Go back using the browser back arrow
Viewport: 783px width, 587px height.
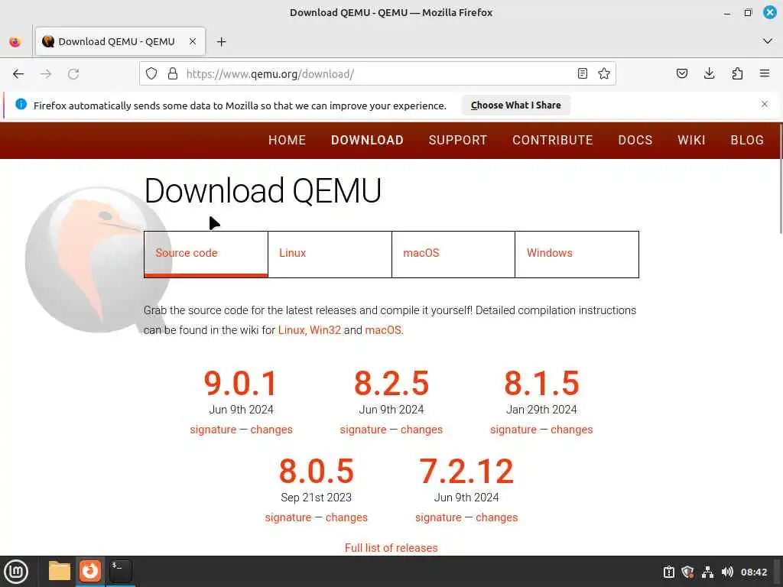(18, 74)
